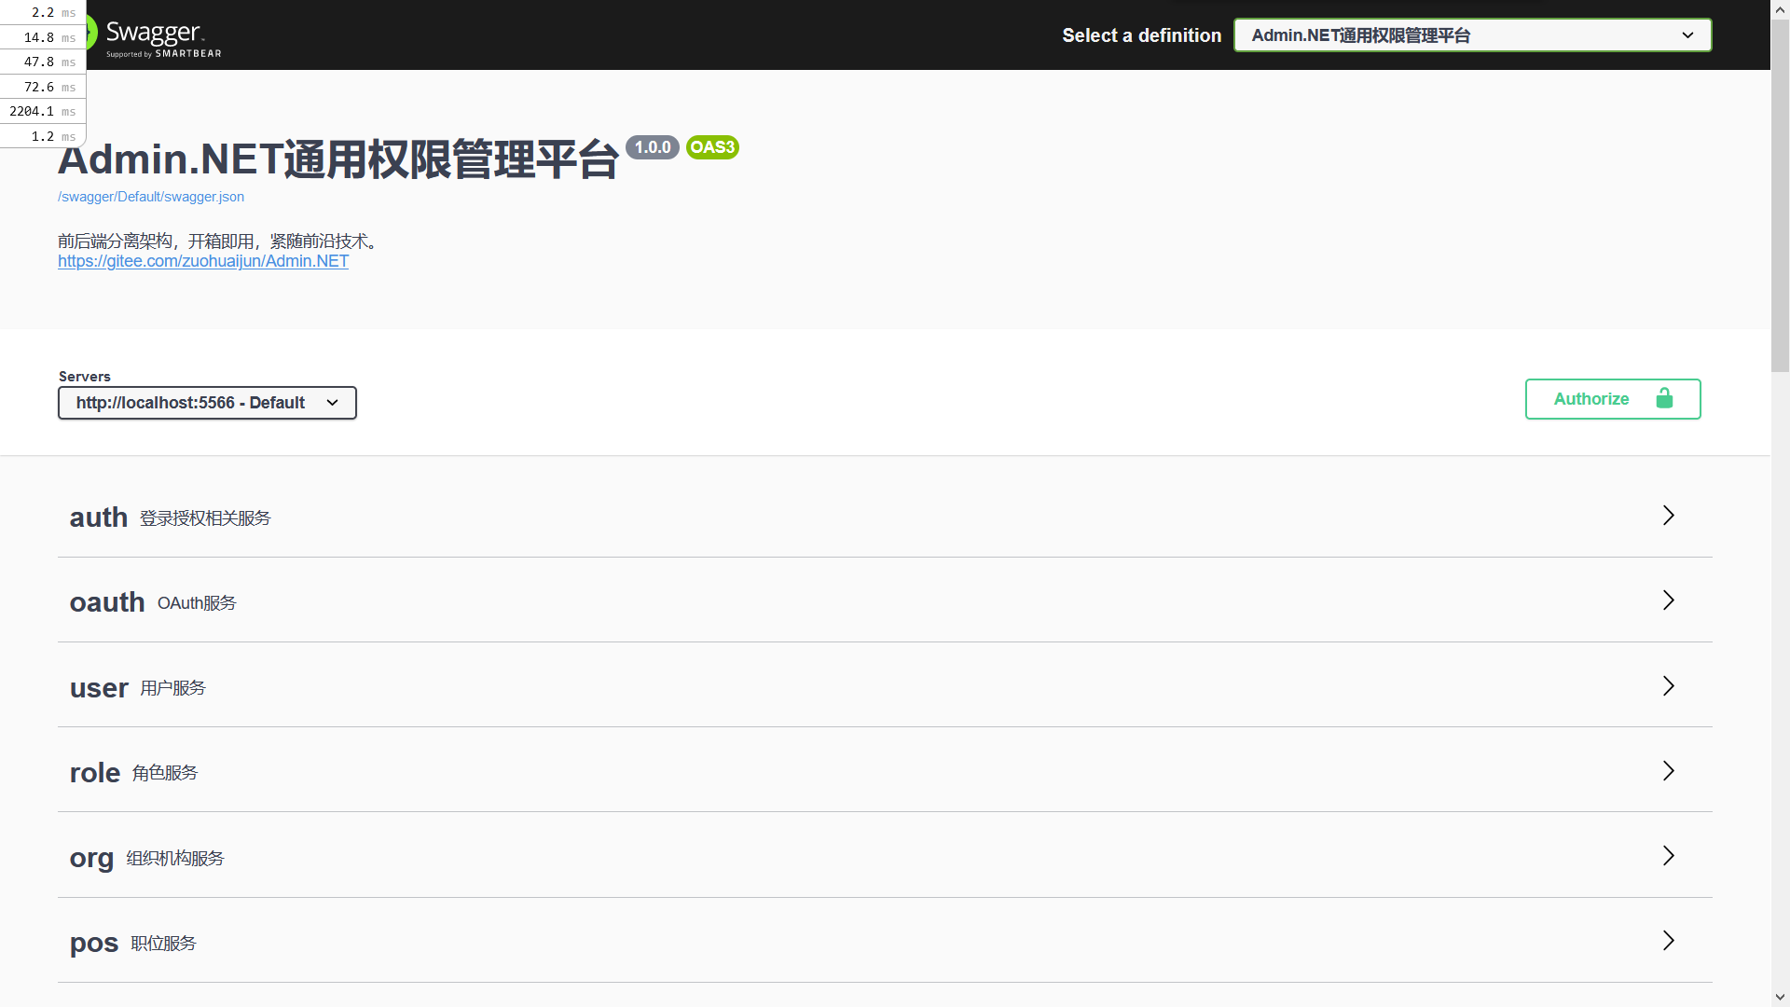
Task: Click the Authorize lock icon
Action: tap(1664, 399)
